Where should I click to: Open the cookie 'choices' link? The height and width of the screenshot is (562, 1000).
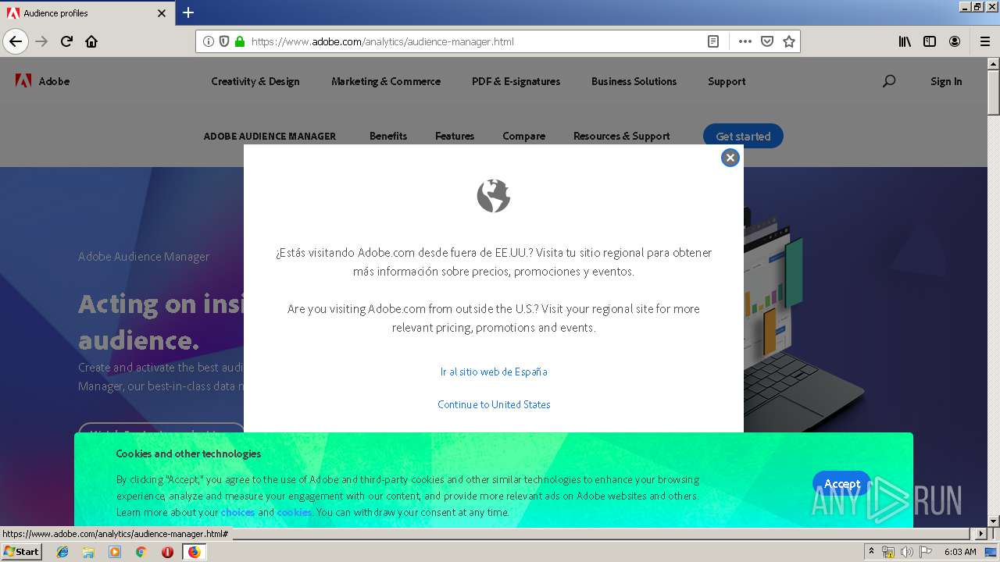coord(237,512)
